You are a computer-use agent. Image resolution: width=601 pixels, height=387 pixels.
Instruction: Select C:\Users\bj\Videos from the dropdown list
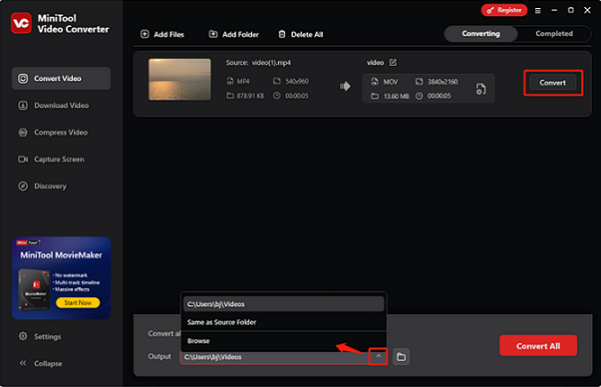284,304
